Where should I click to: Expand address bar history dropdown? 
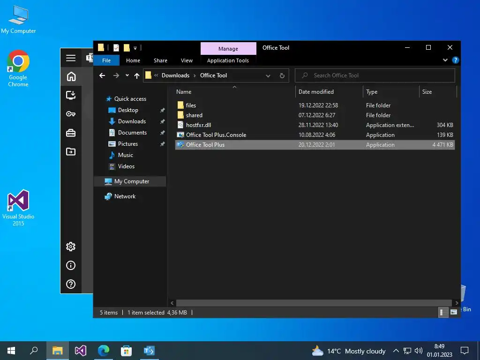[268, 75]
